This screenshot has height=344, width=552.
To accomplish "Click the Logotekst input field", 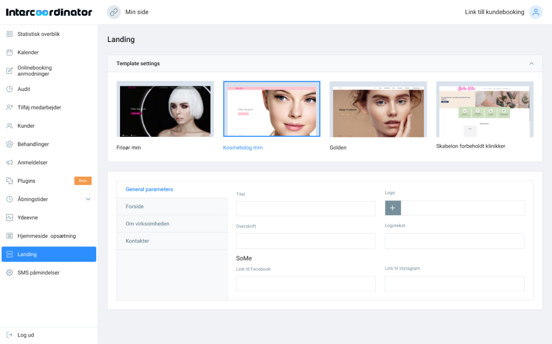I will tap(455, 241).
